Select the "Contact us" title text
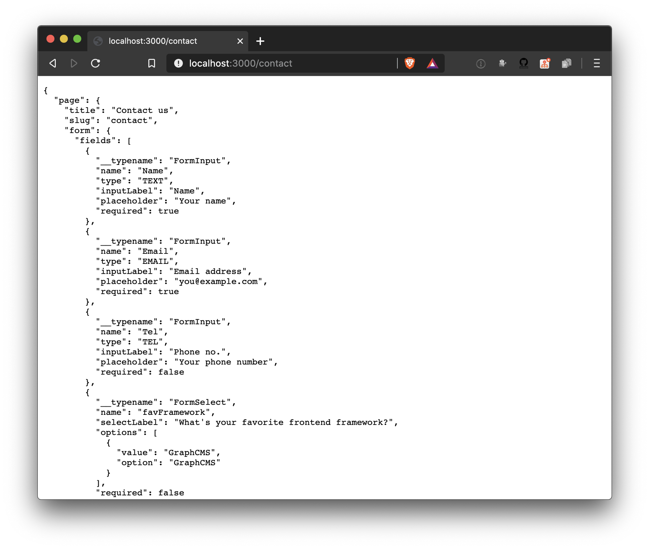Screen dimensions: 649x549 tap(142, 110)
